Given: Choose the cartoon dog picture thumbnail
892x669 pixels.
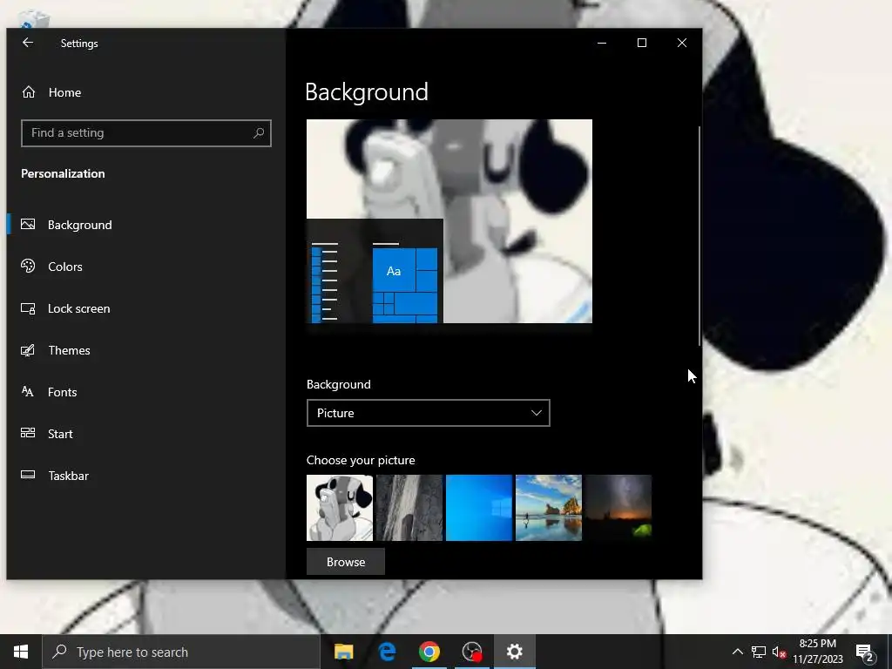Looking at the screenshot, I should click(x=340, y=508).
